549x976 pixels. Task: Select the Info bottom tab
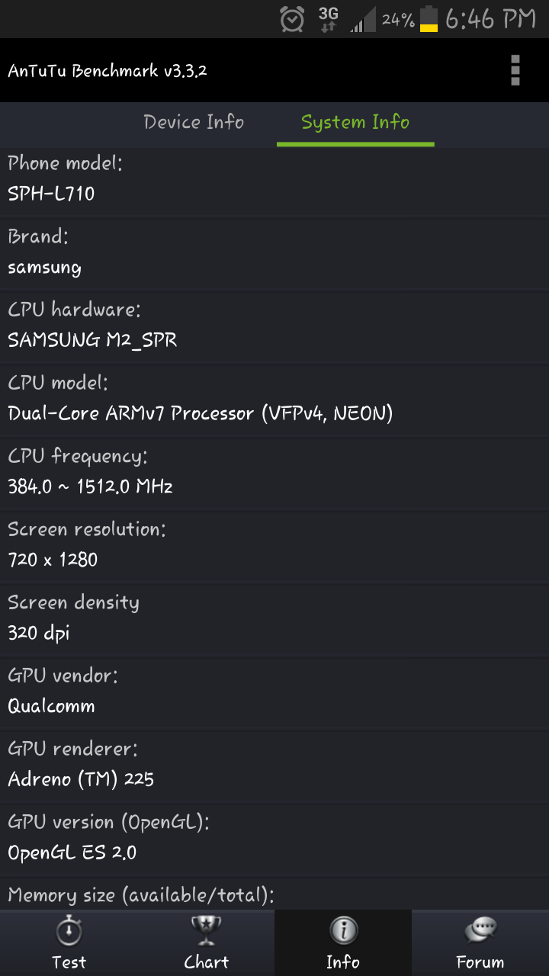click(343, 943)
